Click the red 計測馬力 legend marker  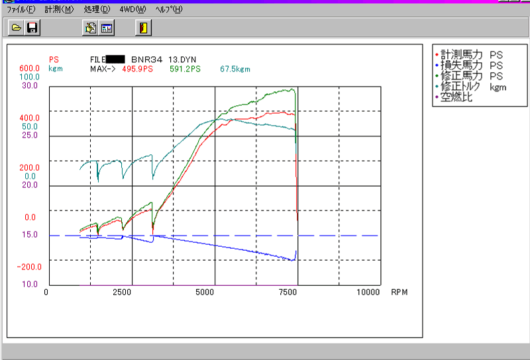point(436,56)
